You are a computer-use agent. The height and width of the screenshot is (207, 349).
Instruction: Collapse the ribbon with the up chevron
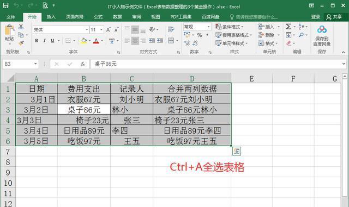point(344,52)
